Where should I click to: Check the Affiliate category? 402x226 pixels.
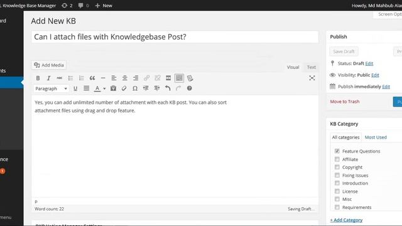point(337,159)
